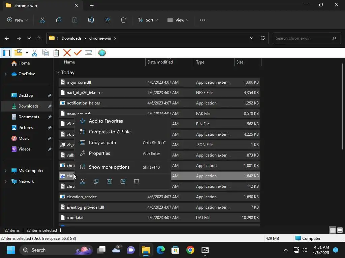Open Properties from the context menu

click(x=123, y=153)
